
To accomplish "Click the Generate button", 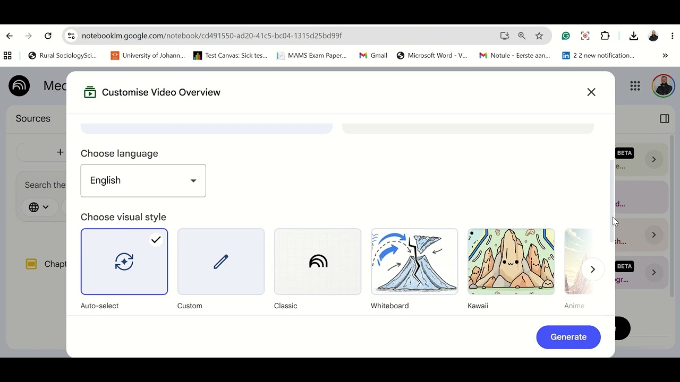I will pyautogui.click(x=568, y=337).
